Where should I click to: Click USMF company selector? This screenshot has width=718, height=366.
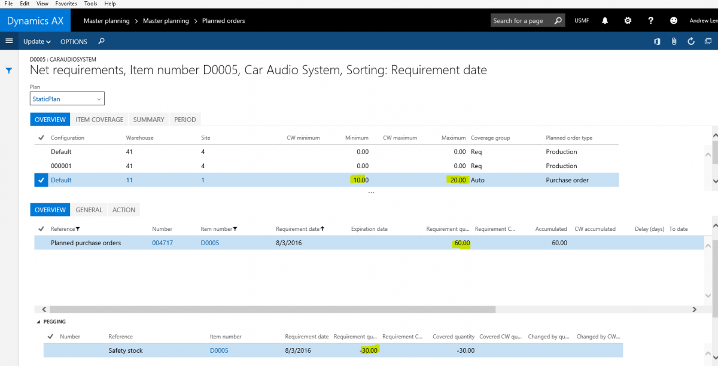click(x=582, y=20)
